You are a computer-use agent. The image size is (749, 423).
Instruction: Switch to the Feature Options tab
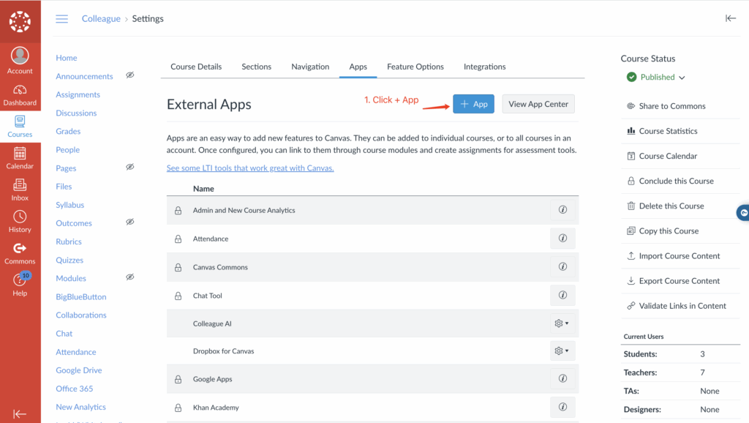click(415, 67)
